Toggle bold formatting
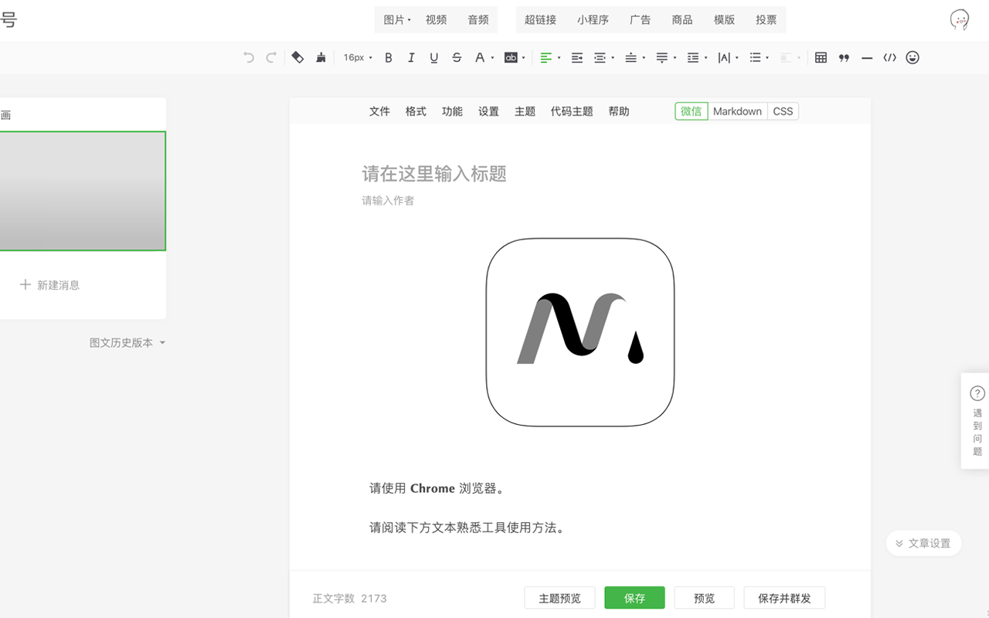The width and height of the screenshot is (989, 618). [389, 57]
